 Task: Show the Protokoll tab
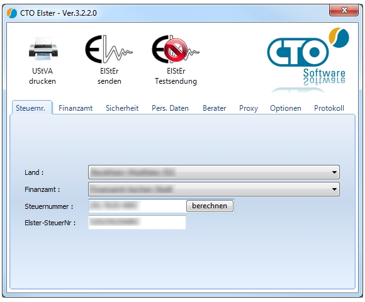coord(329,108)
